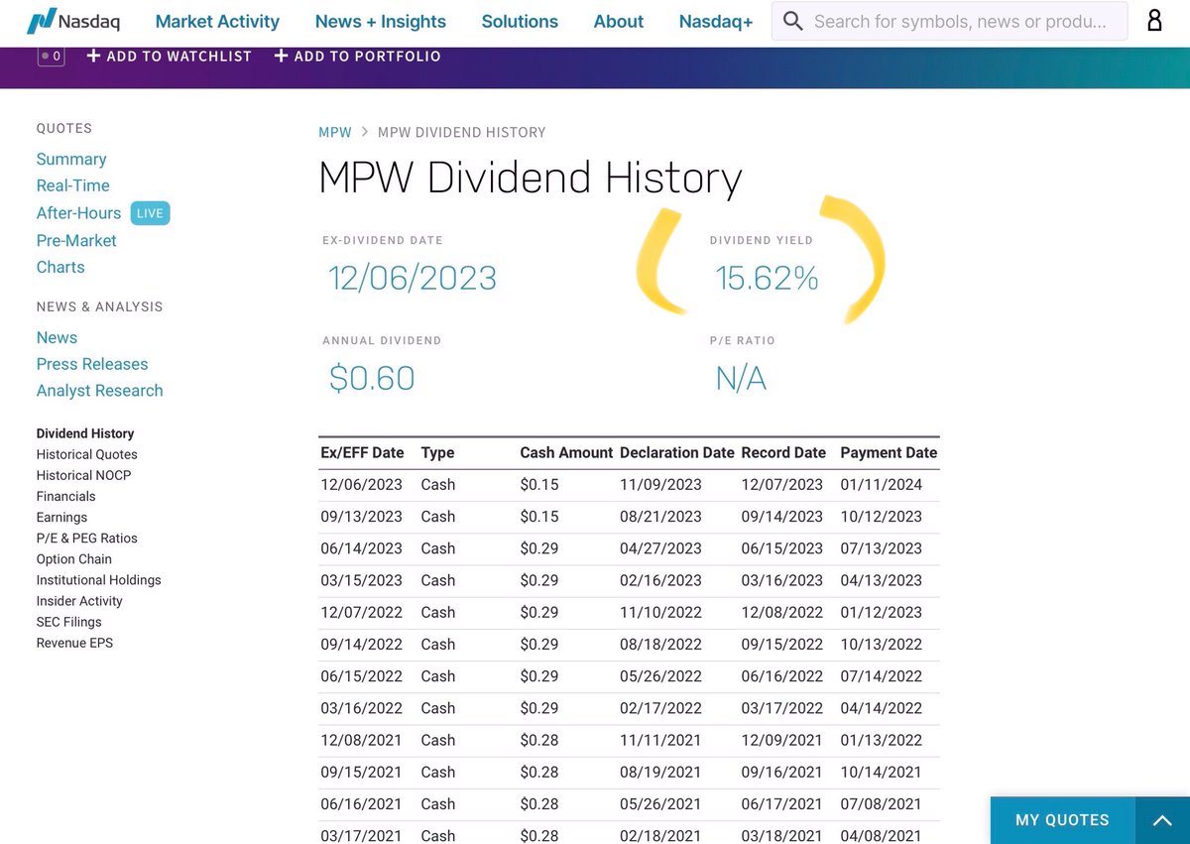
Task: Open the About menu
Action: point(619,21)
